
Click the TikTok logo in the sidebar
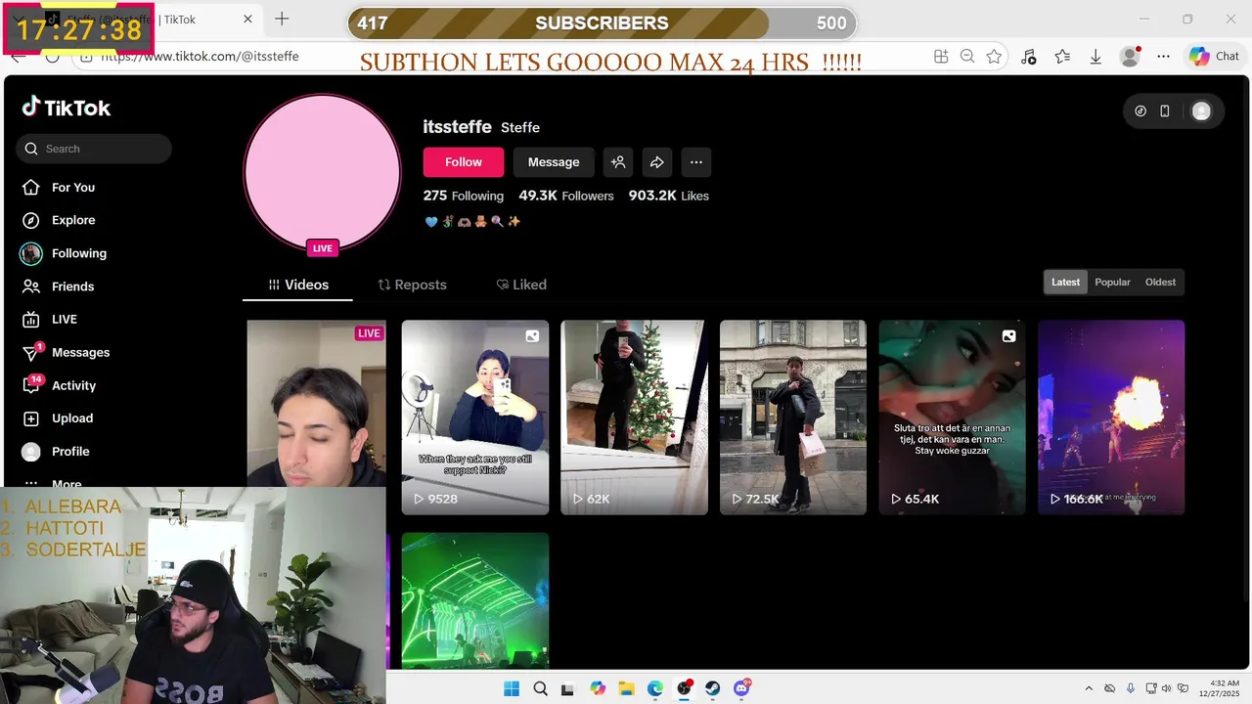pyautogui.click(x=67, y=108)
